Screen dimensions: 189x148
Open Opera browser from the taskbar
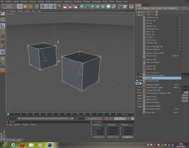pyautogui.click(x=22, y=145)
